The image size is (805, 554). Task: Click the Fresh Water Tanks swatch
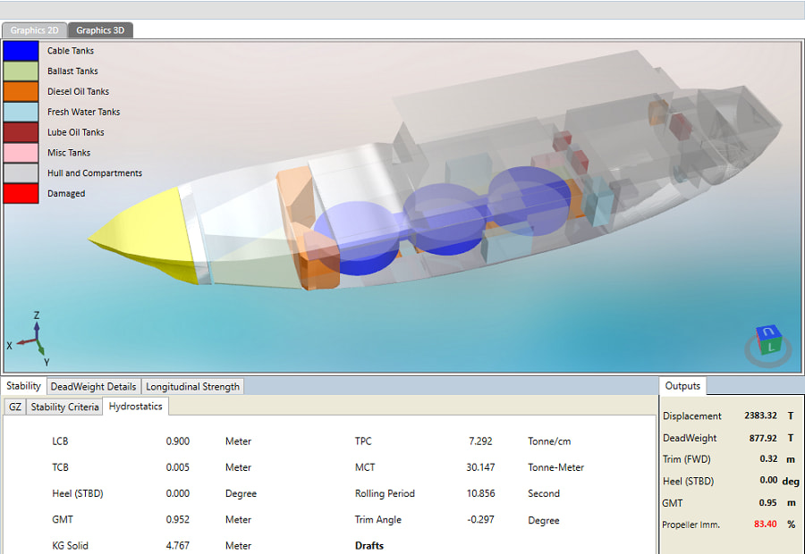(x=21, y=112)
